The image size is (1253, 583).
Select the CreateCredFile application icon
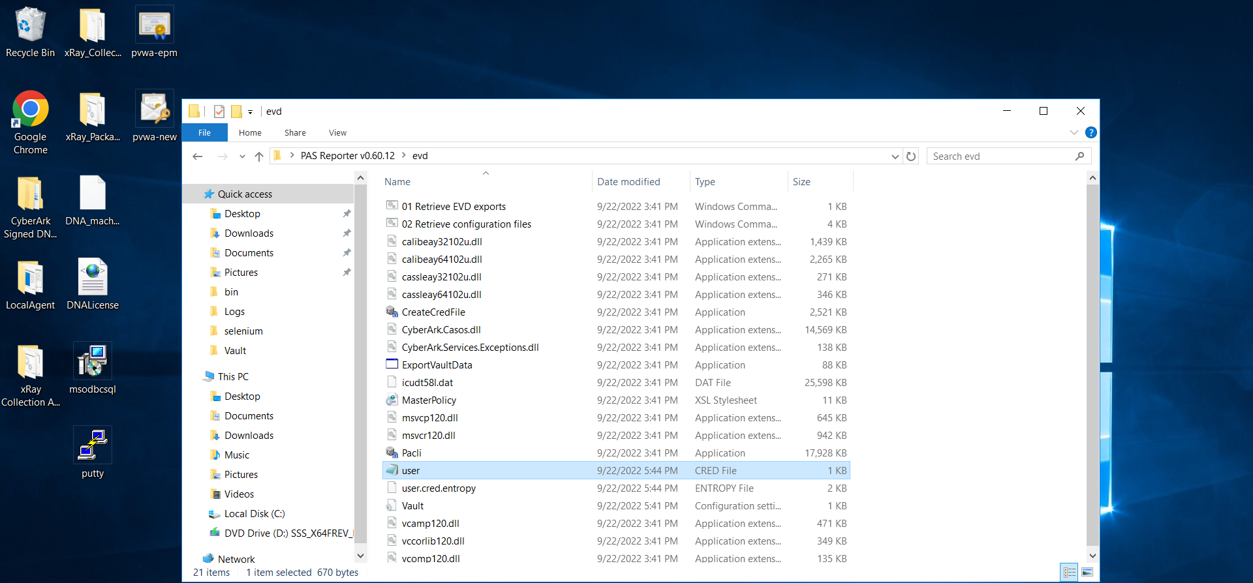[x=392, y=312]
